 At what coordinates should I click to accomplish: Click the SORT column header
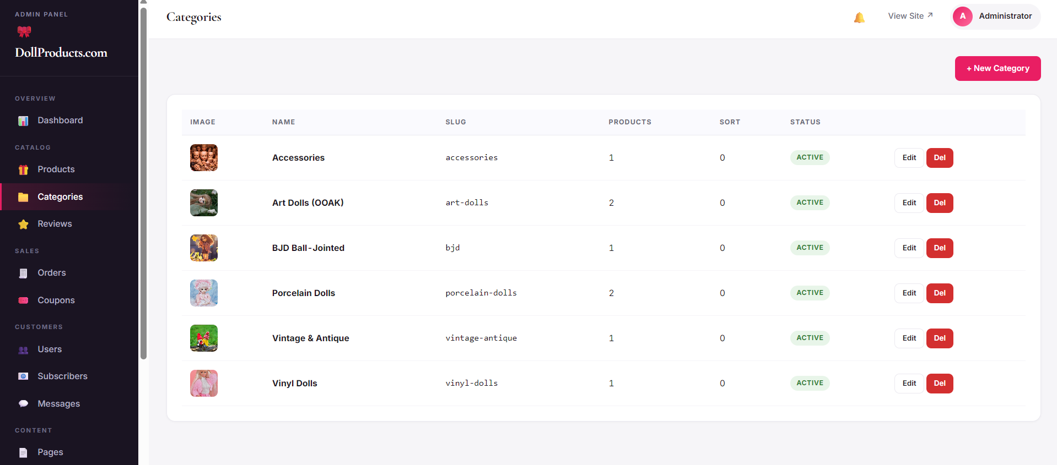click(730, 122)
